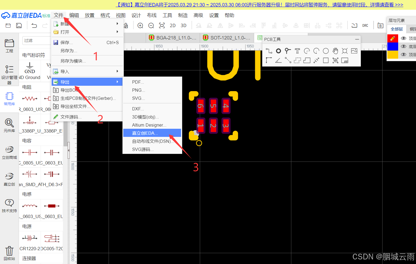This screenshot has width=416, height=264.
Task: Select the Image insert tool in PCB tools
Action: click(354, 51)
